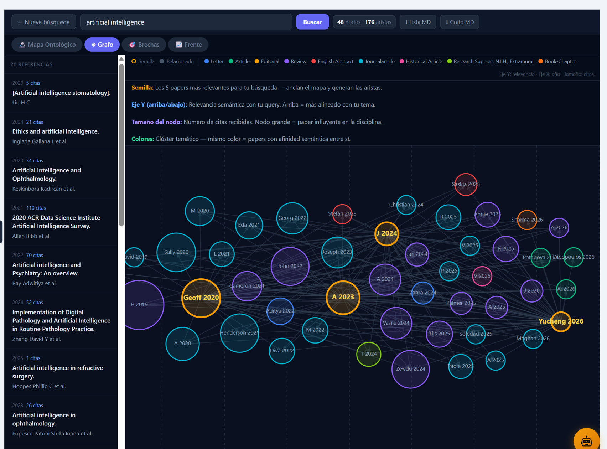Click author Zhang David Y et al.

click(37, 339)
